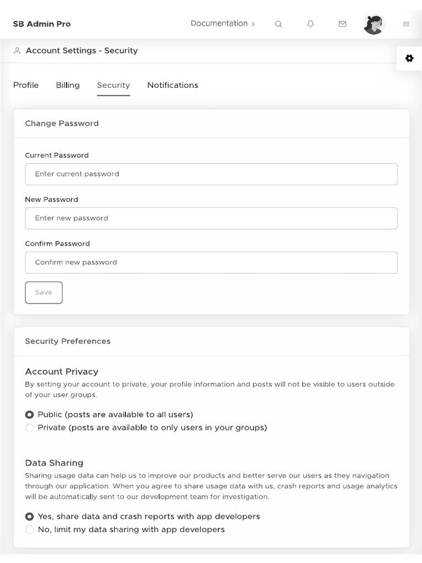Viewport: 422px width, 563px height.
Task: Open the Notifications tab
Action: pos(173,85)
